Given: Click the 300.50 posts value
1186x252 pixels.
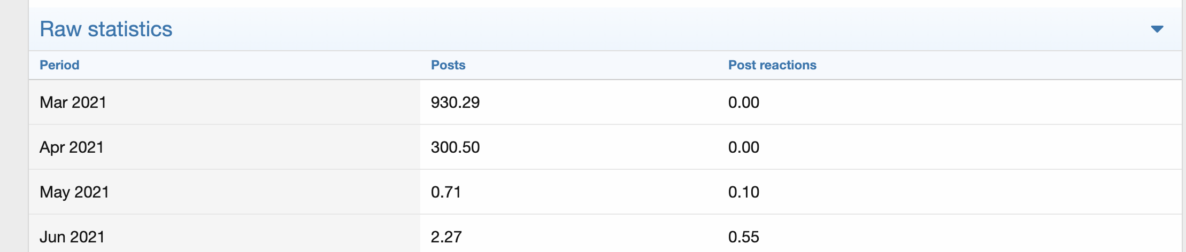Looking at the screenshot, I should [x=455, y=147].
